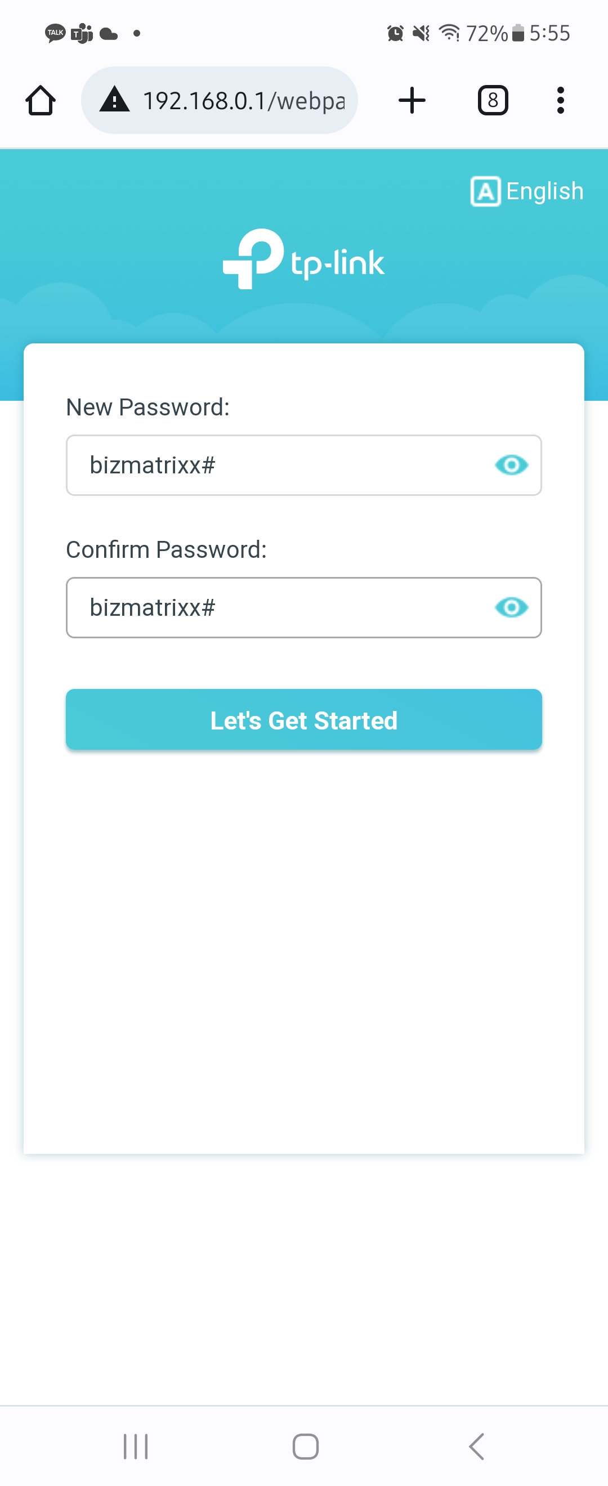
Task: Tap the browser home icon
Action: coord(41,101)
